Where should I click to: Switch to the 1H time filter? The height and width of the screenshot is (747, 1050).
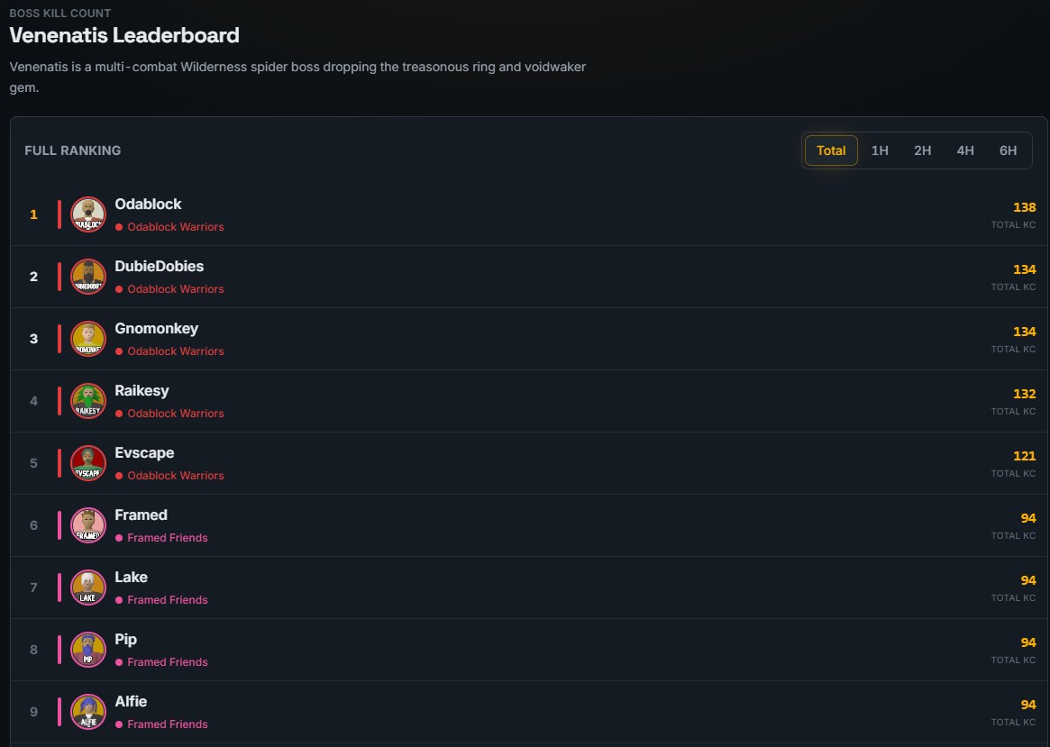(880, 150)
